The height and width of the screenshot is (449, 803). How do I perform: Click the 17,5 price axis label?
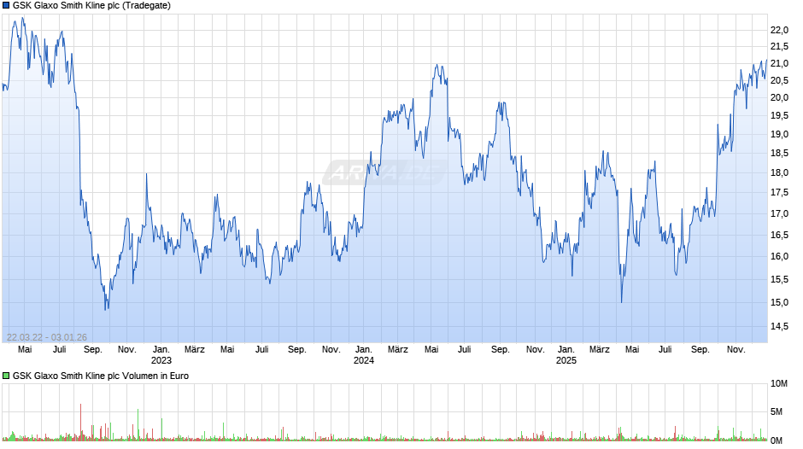click(779, 193)
